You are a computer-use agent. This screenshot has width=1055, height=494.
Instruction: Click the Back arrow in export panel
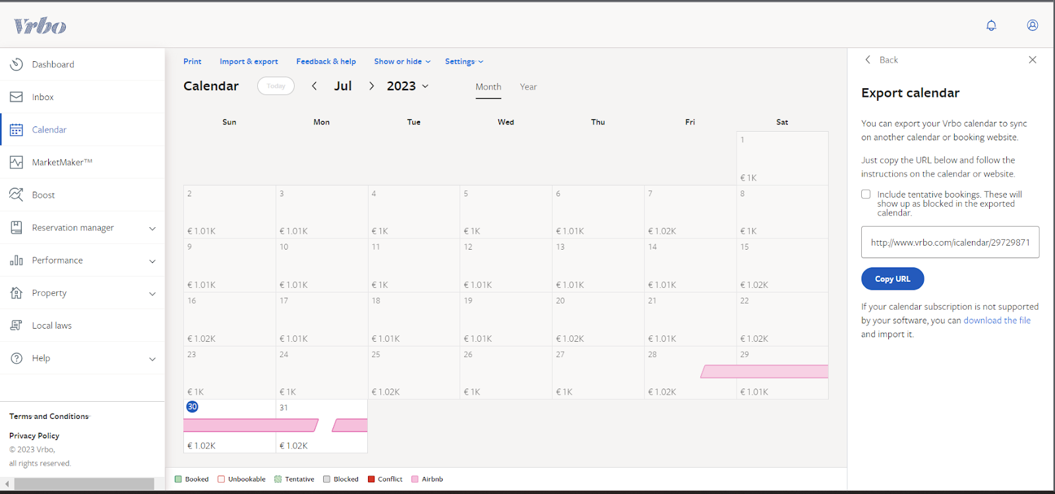[868, 59]
